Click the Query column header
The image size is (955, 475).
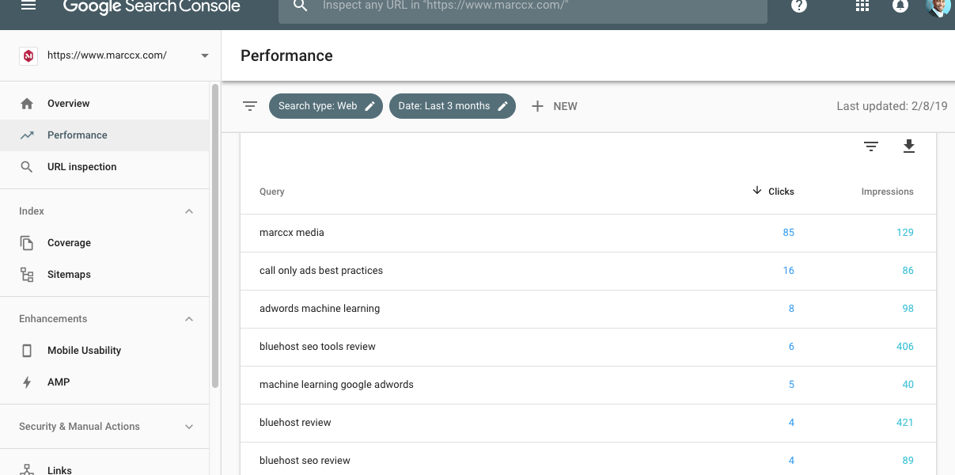(x=271, y=192)
